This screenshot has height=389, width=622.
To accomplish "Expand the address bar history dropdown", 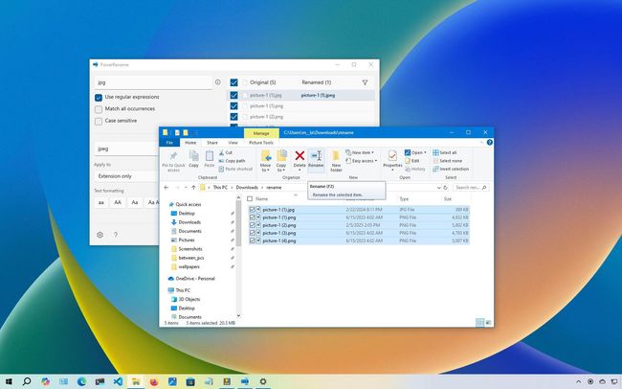I will pos(438,188).
